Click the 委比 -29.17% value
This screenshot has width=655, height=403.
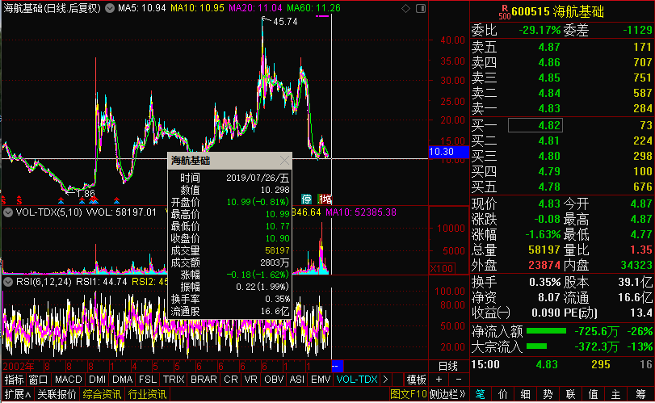(x=540, y=30)
